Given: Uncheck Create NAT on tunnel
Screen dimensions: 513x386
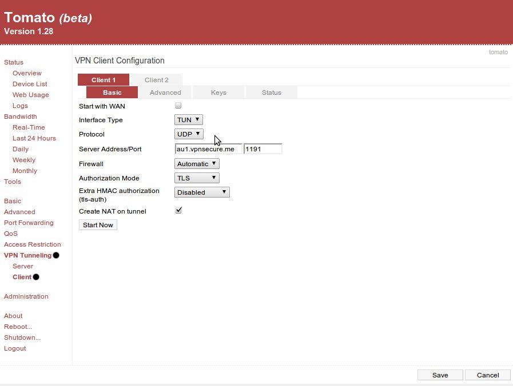Looking at the screenshot, I should [x=178, y=210].
